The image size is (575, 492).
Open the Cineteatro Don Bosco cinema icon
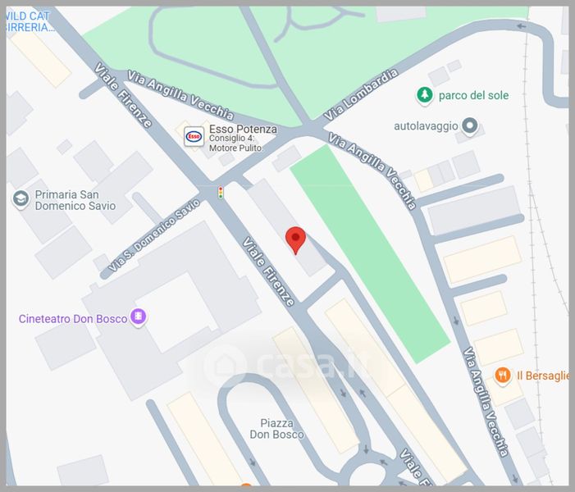pos(139,317)
